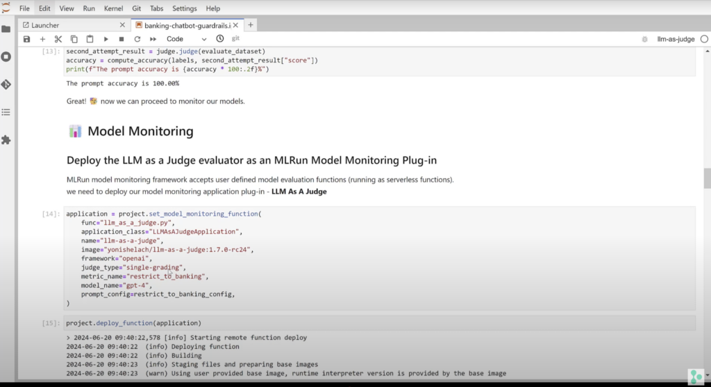Close the banking-chatbot-guardrails tab

pyautogui.click(x=236, y=26)
